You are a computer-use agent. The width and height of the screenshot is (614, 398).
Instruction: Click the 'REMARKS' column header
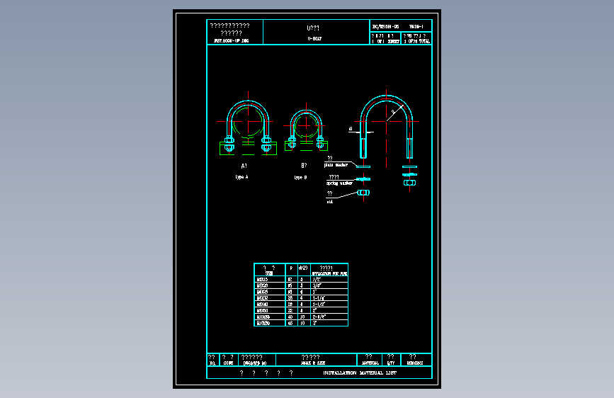click(415, 363)
